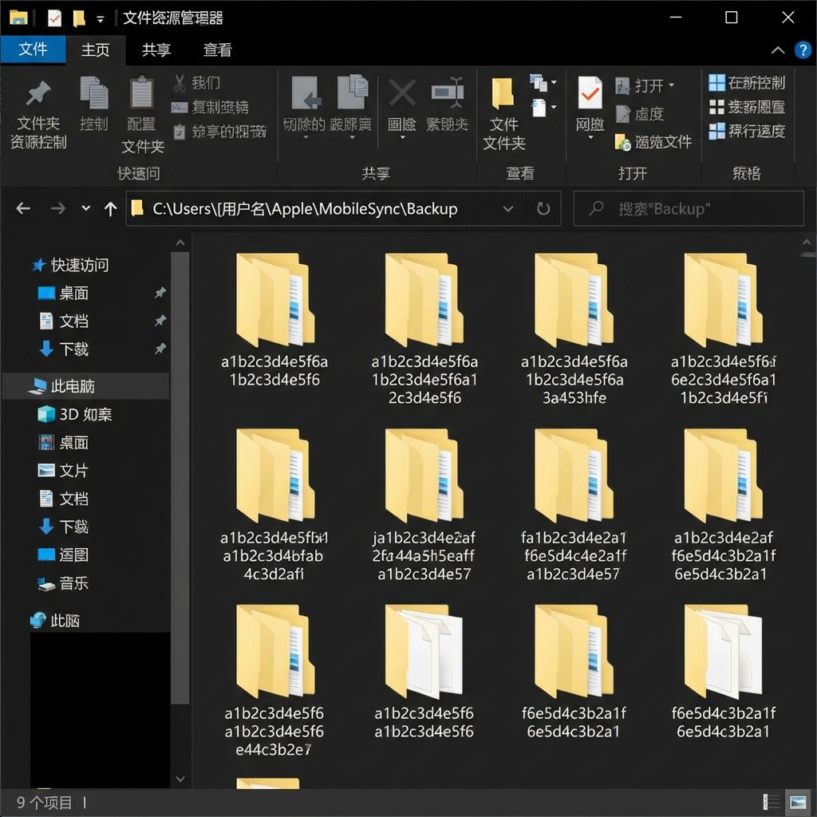Open the address bar history dropdown
This screenshot has height=817, width=817.
(508, 209)
